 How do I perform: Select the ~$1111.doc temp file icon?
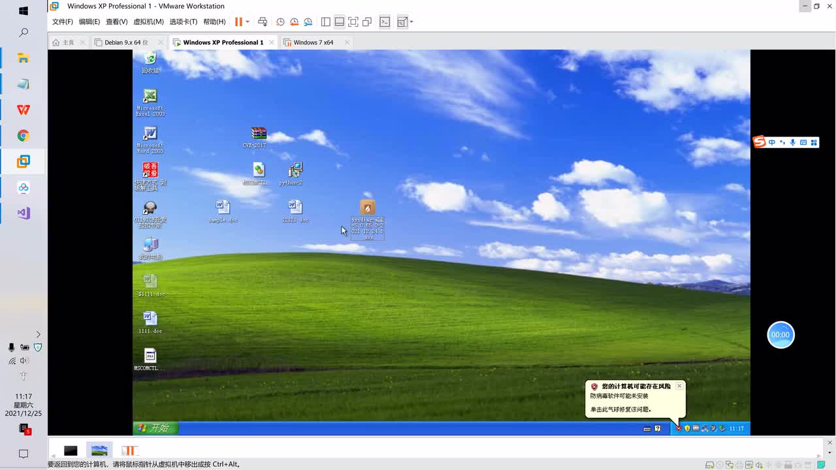(150, 285)
